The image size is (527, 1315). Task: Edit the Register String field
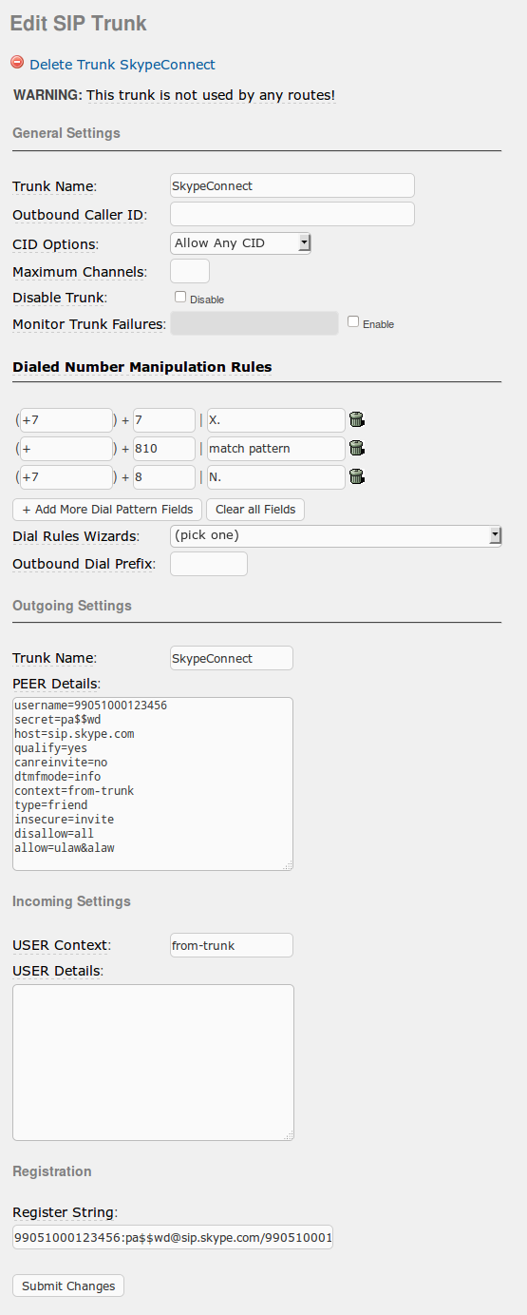(173, 1237)
